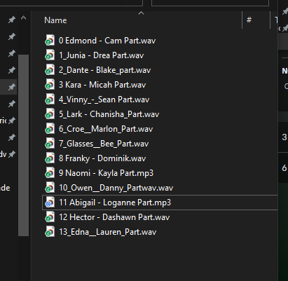
Task: Click the mp3 icon of 9 Naomi - Kayla Part.mp3
Action: click(50, 172)
